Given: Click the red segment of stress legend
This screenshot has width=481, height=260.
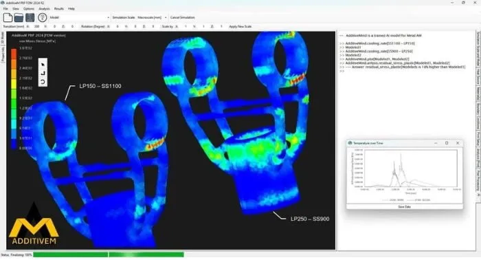Looking at the screenshot, I should (14, 54).
